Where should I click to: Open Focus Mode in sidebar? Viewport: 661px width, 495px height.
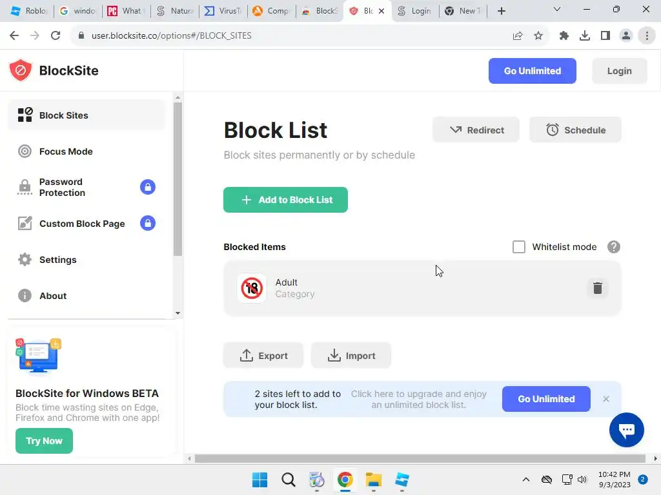coord(86,151)
